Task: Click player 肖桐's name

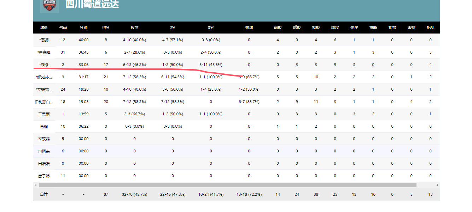Action: pos(44,127)
